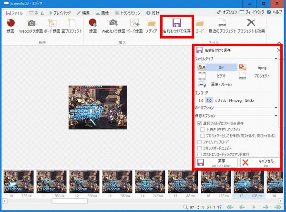The height and width of the screenshot is (212, 286).
Task: Click the 保存 button
Action: coord(216,163)
